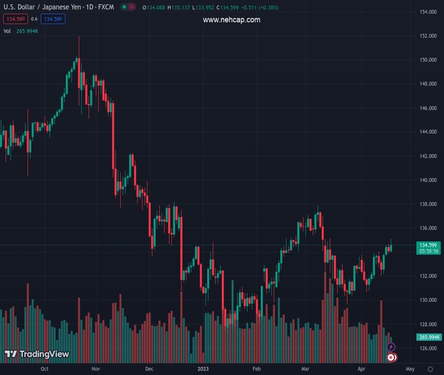This screenshot has height=375, width=444.
Task: Click the Nov label on time axis
Action: coord(96,369)
